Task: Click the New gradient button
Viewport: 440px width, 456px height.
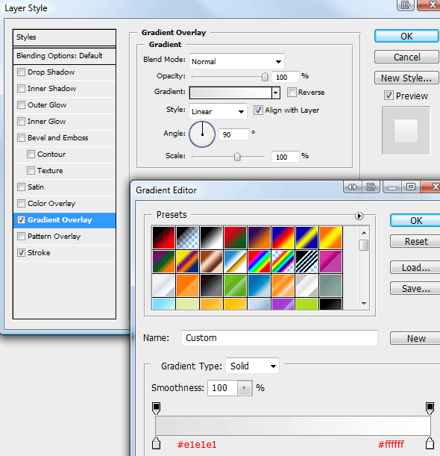Action: click(x=415, y=338)
